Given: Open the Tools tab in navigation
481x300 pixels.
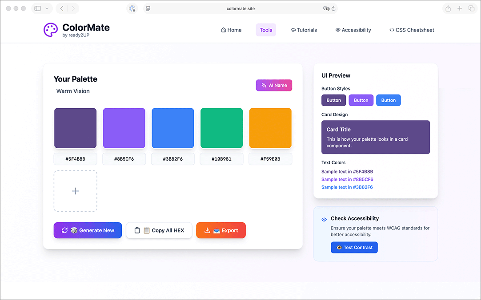Looking at the screenshot, I should (x=266, y=30).
